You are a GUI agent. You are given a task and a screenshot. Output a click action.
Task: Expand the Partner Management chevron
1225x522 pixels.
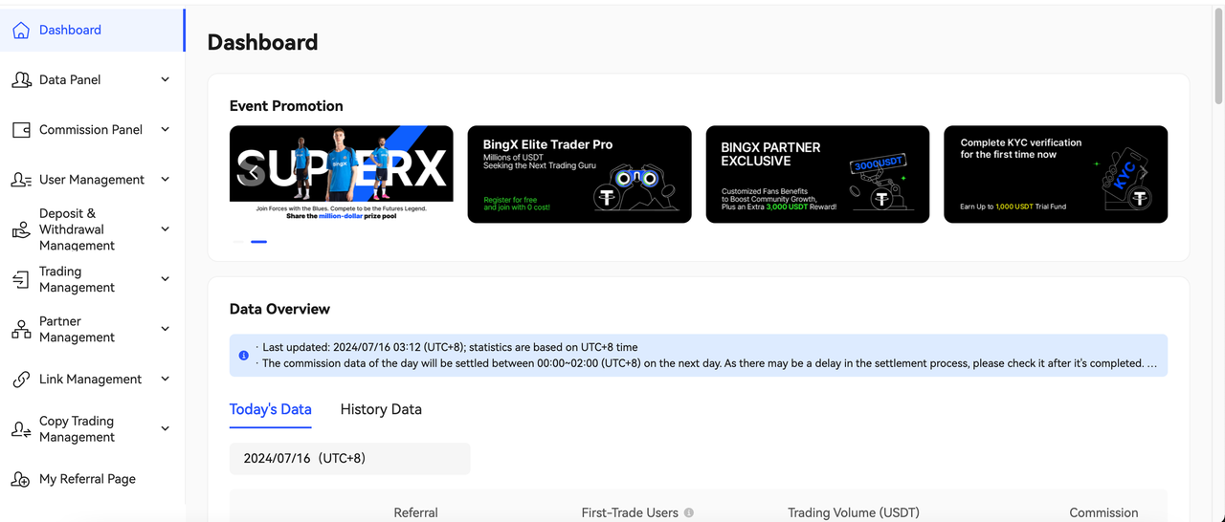tap(165, 329)
